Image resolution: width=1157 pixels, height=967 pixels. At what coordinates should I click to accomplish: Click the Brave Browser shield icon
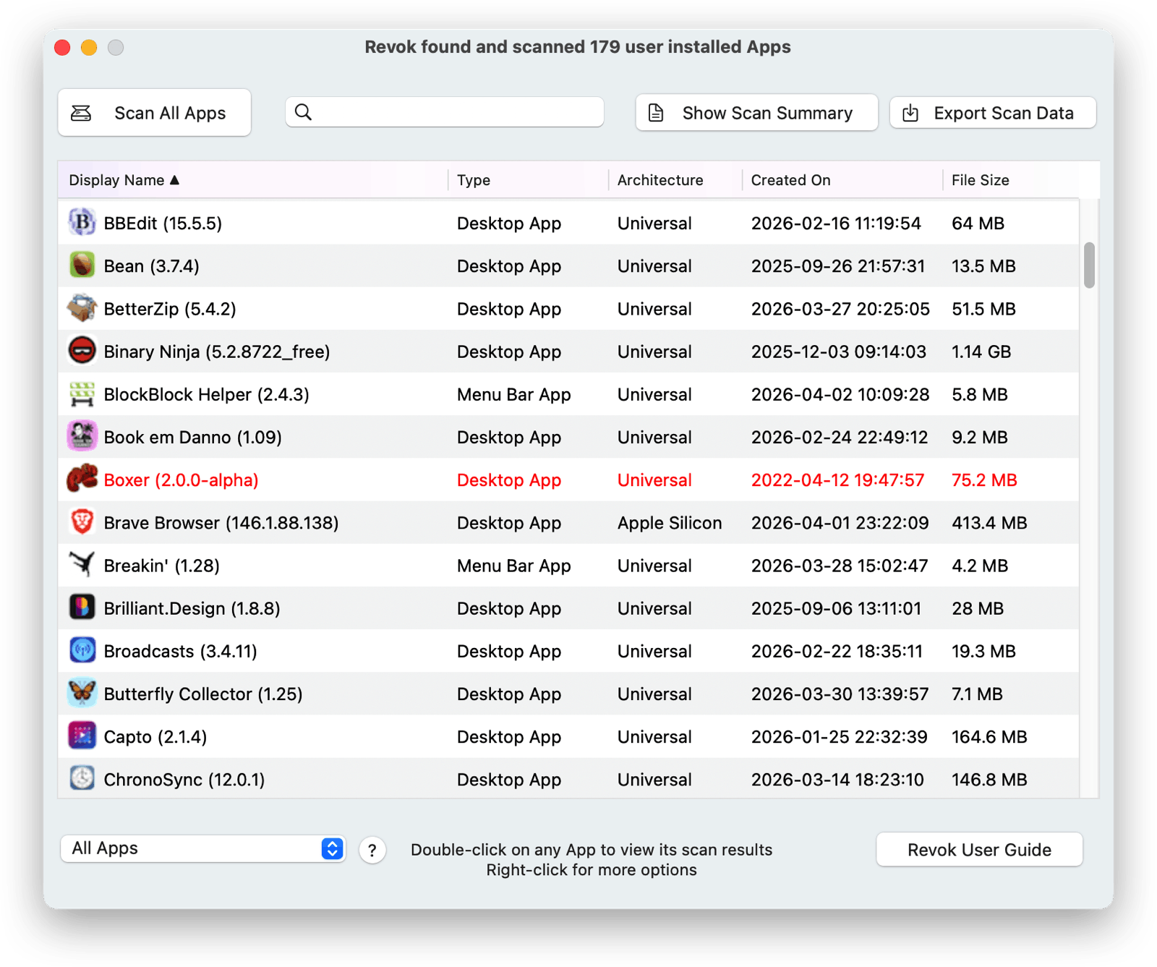click(82, 522)
